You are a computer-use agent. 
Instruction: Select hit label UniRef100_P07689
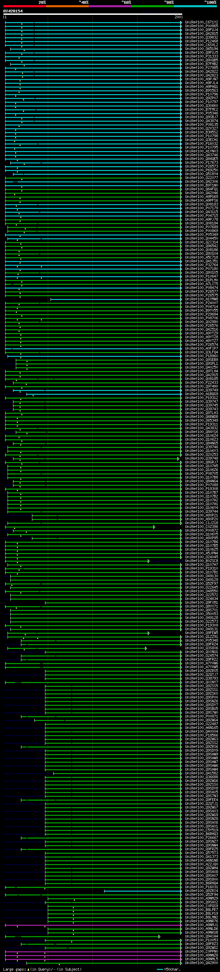201,227
